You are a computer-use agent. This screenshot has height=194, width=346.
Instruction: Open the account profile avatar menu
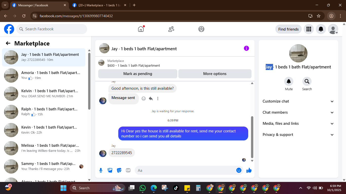[333, 29]
